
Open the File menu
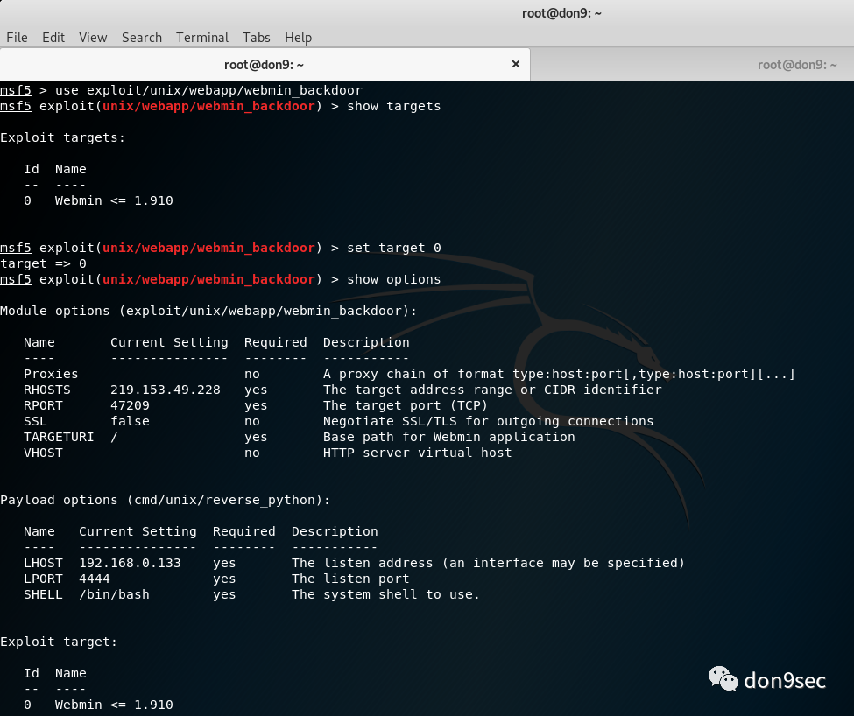tap(17, 38)
